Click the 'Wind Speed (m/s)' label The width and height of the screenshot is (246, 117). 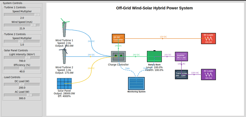(x=22, y=22)
